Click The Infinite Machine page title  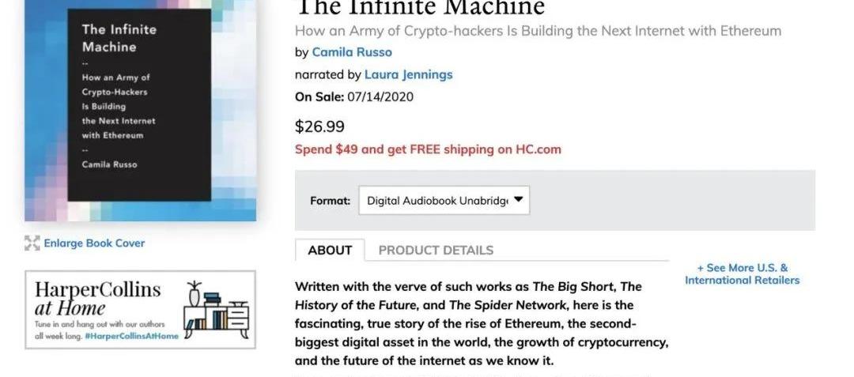point(420,8)
